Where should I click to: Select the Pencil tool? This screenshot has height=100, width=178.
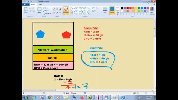(x=54, y=9)
